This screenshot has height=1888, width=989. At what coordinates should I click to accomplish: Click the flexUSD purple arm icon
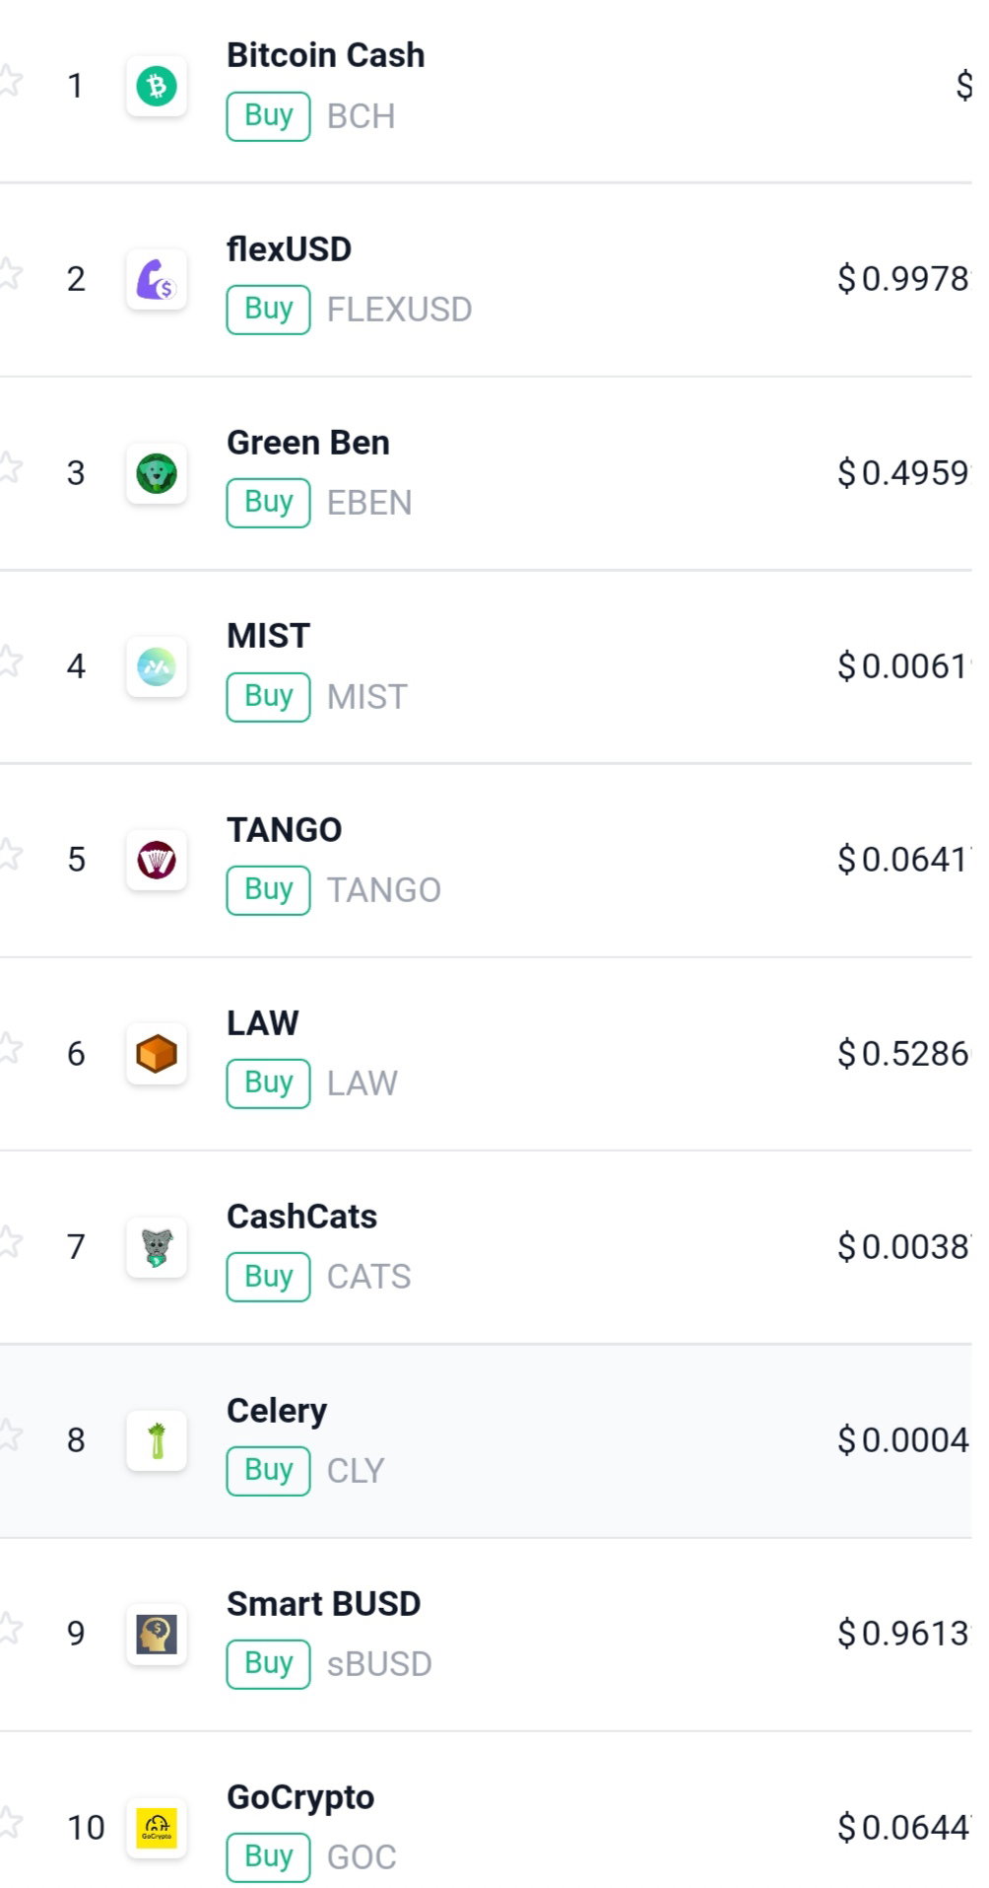tap(157, 279)
